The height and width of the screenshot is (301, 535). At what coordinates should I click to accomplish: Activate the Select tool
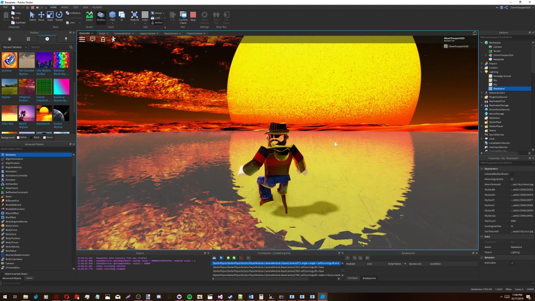tap(32, 16)
